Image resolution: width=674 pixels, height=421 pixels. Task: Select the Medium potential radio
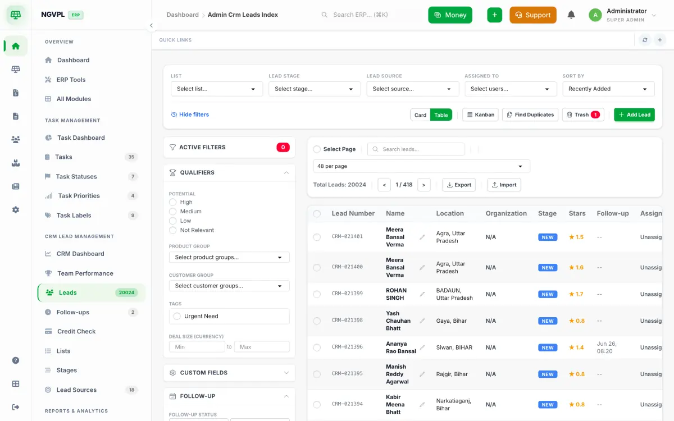(x=173, y=212)
